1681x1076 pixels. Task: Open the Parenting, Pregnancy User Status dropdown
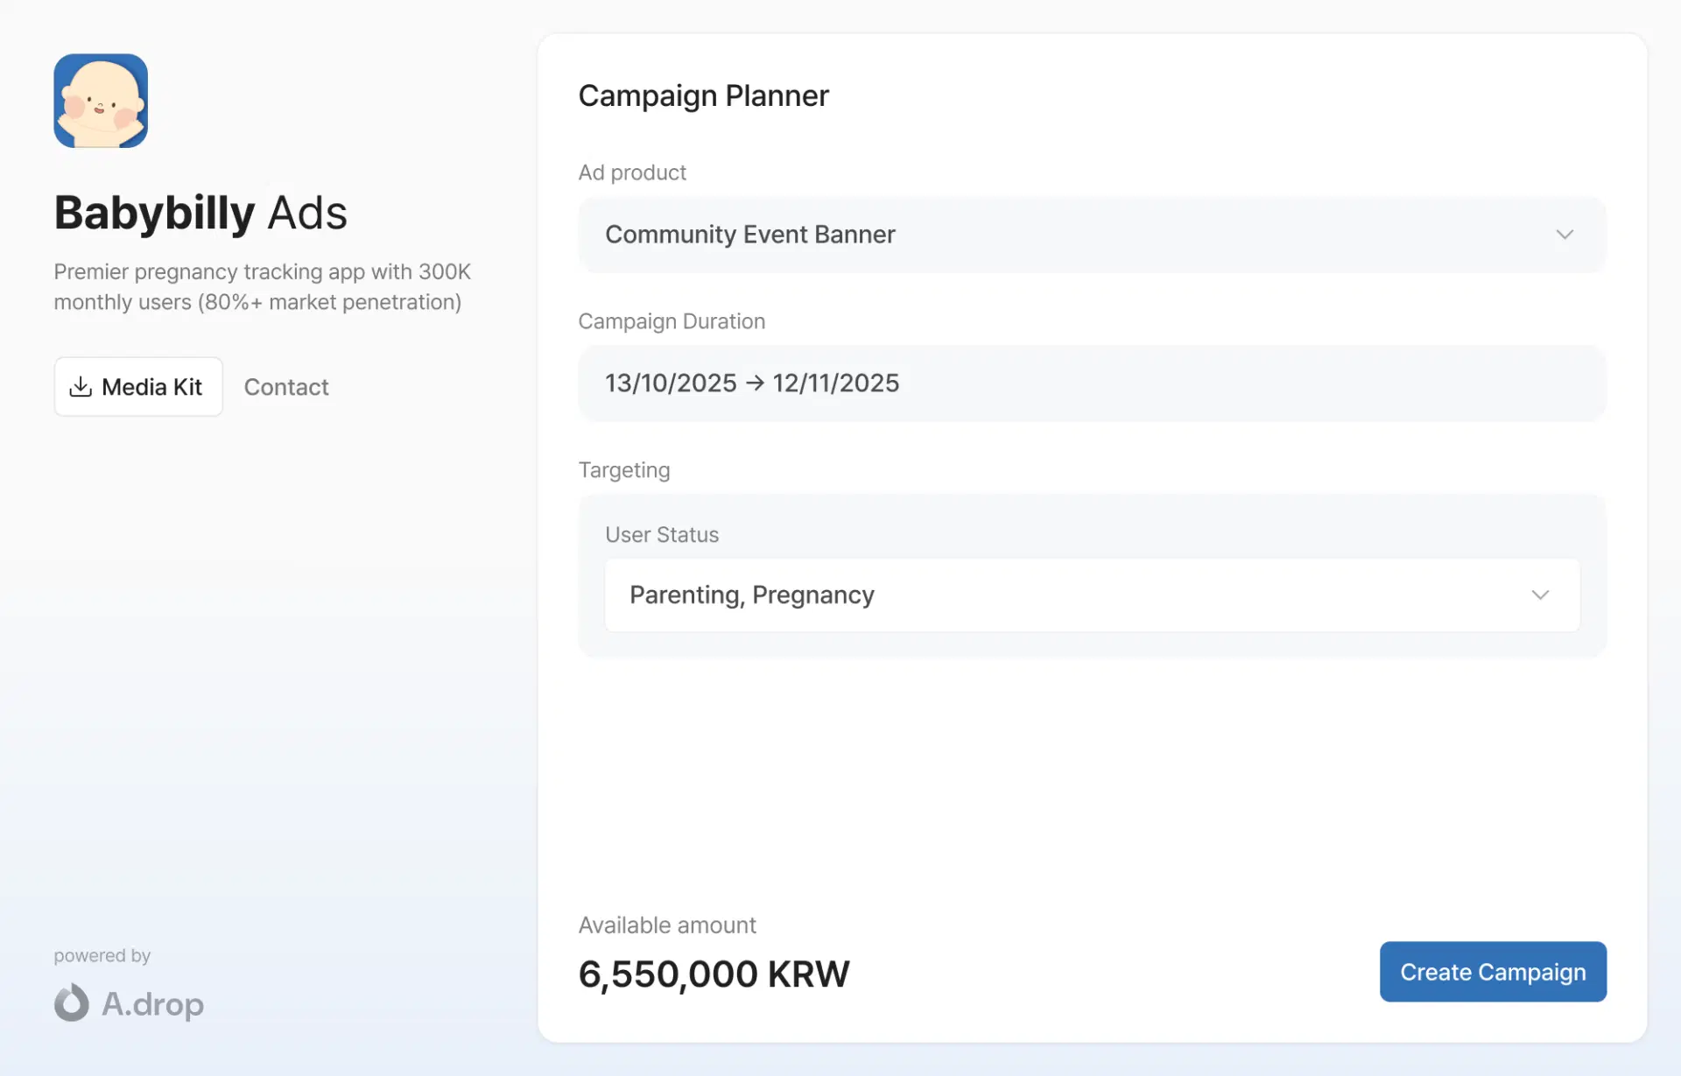pos(1092,595)
